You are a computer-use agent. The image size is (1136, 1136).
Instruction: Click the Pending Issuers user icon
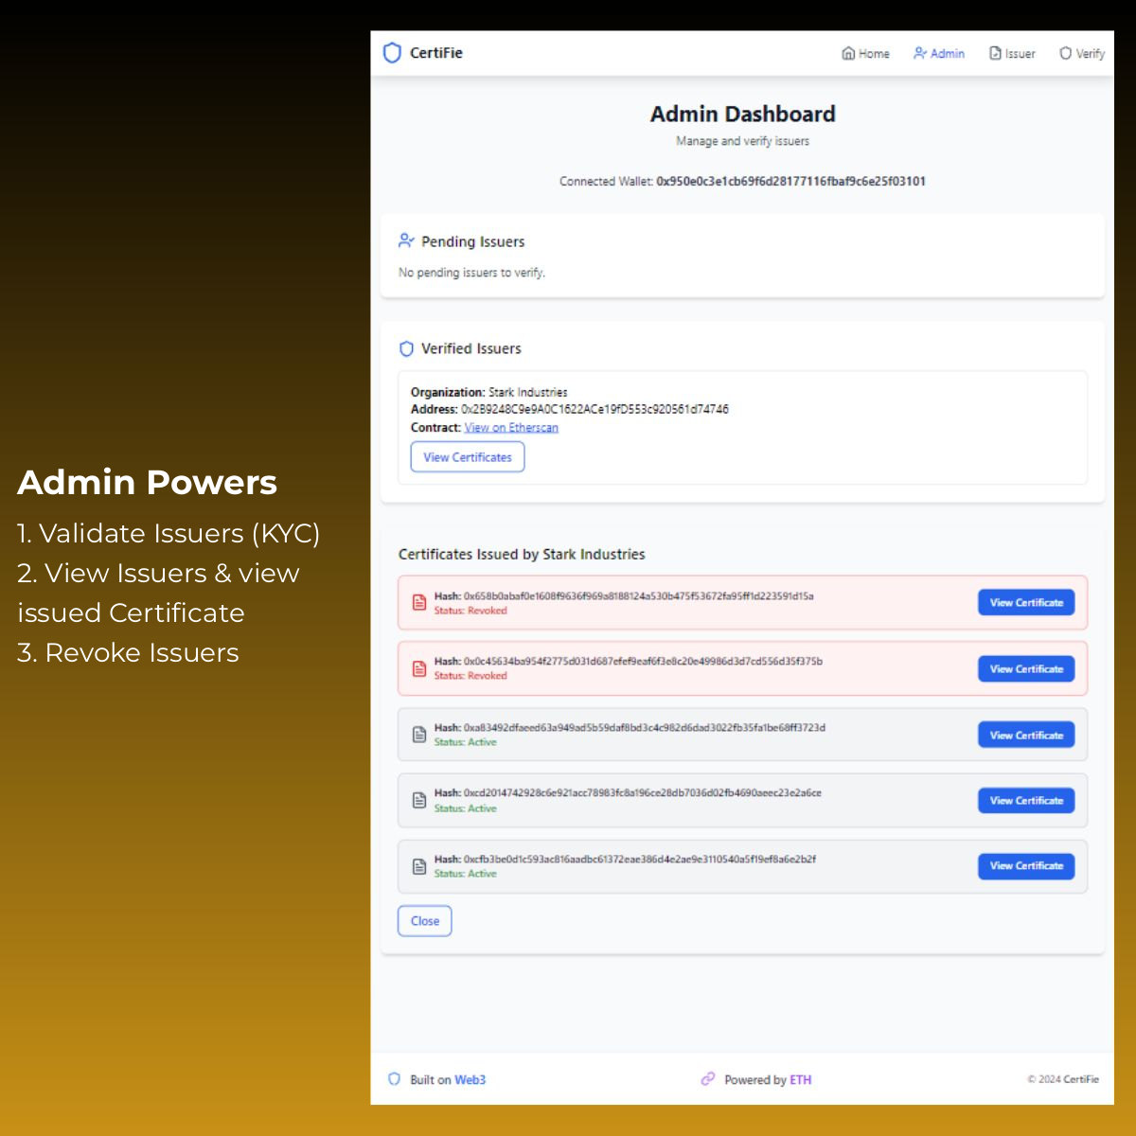point(406,240)
